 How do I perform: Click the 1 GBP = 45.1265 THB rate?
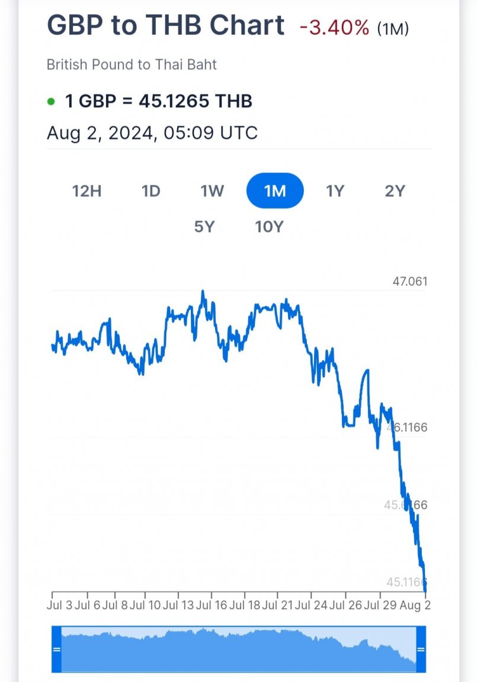(x=158, y=101)
